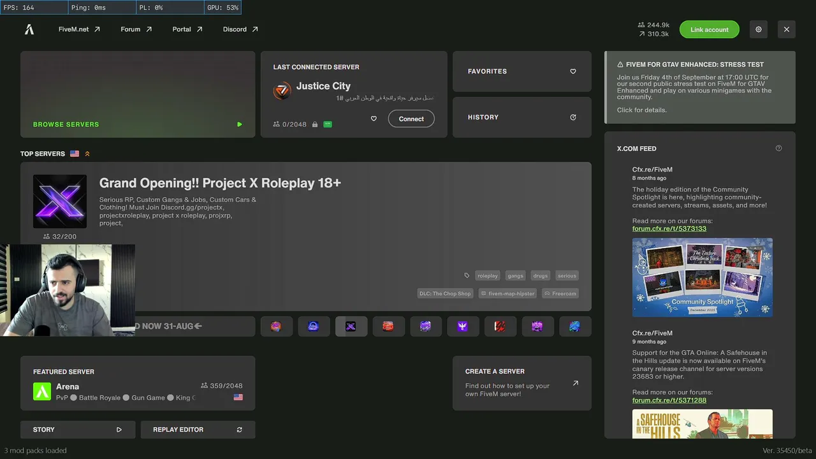Select the gangs tag

click(x=516, y=275)
